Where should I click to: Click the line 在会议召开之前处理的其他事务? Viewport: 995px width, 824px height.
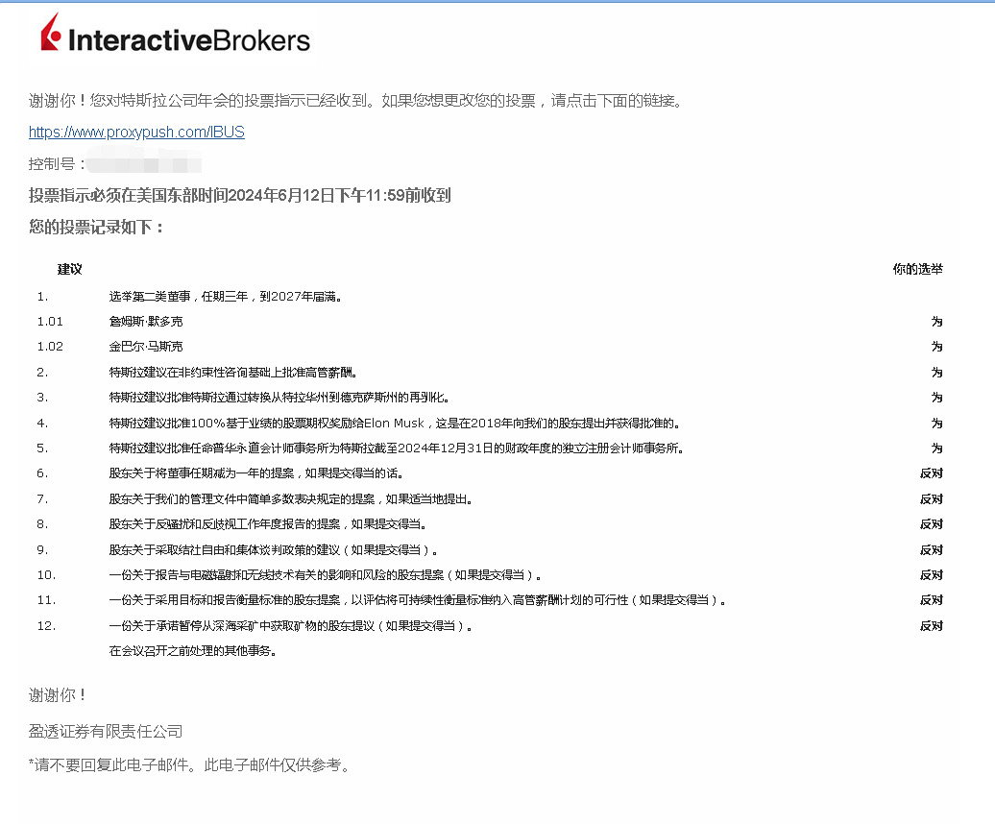[192, 651]
